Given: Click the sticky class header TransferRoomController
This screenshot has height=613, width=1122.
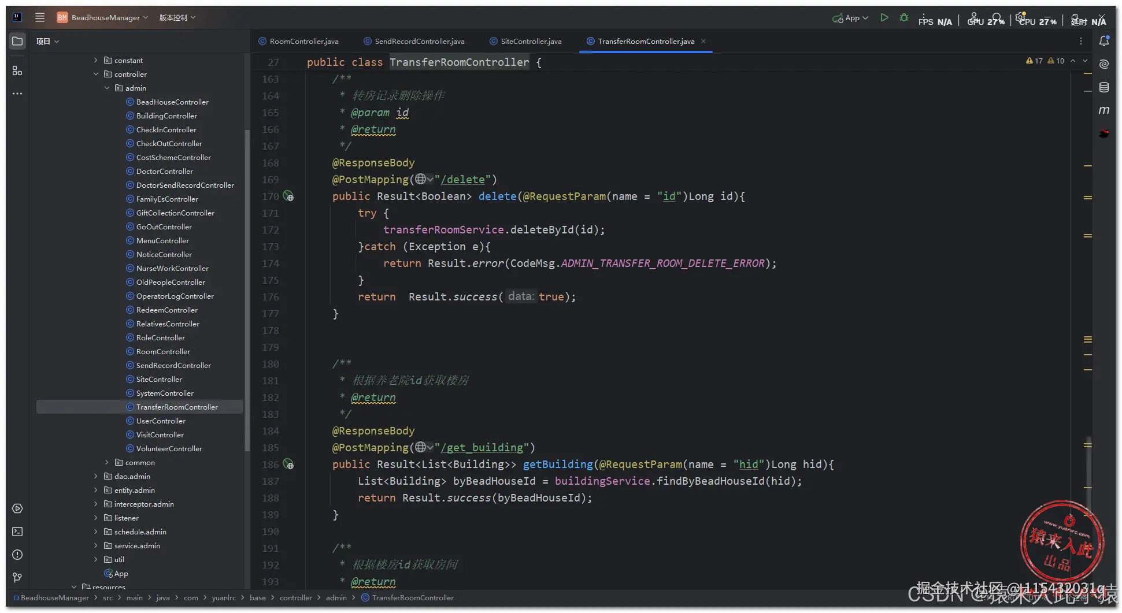Looking at the screenshot, I should [459, 62].
